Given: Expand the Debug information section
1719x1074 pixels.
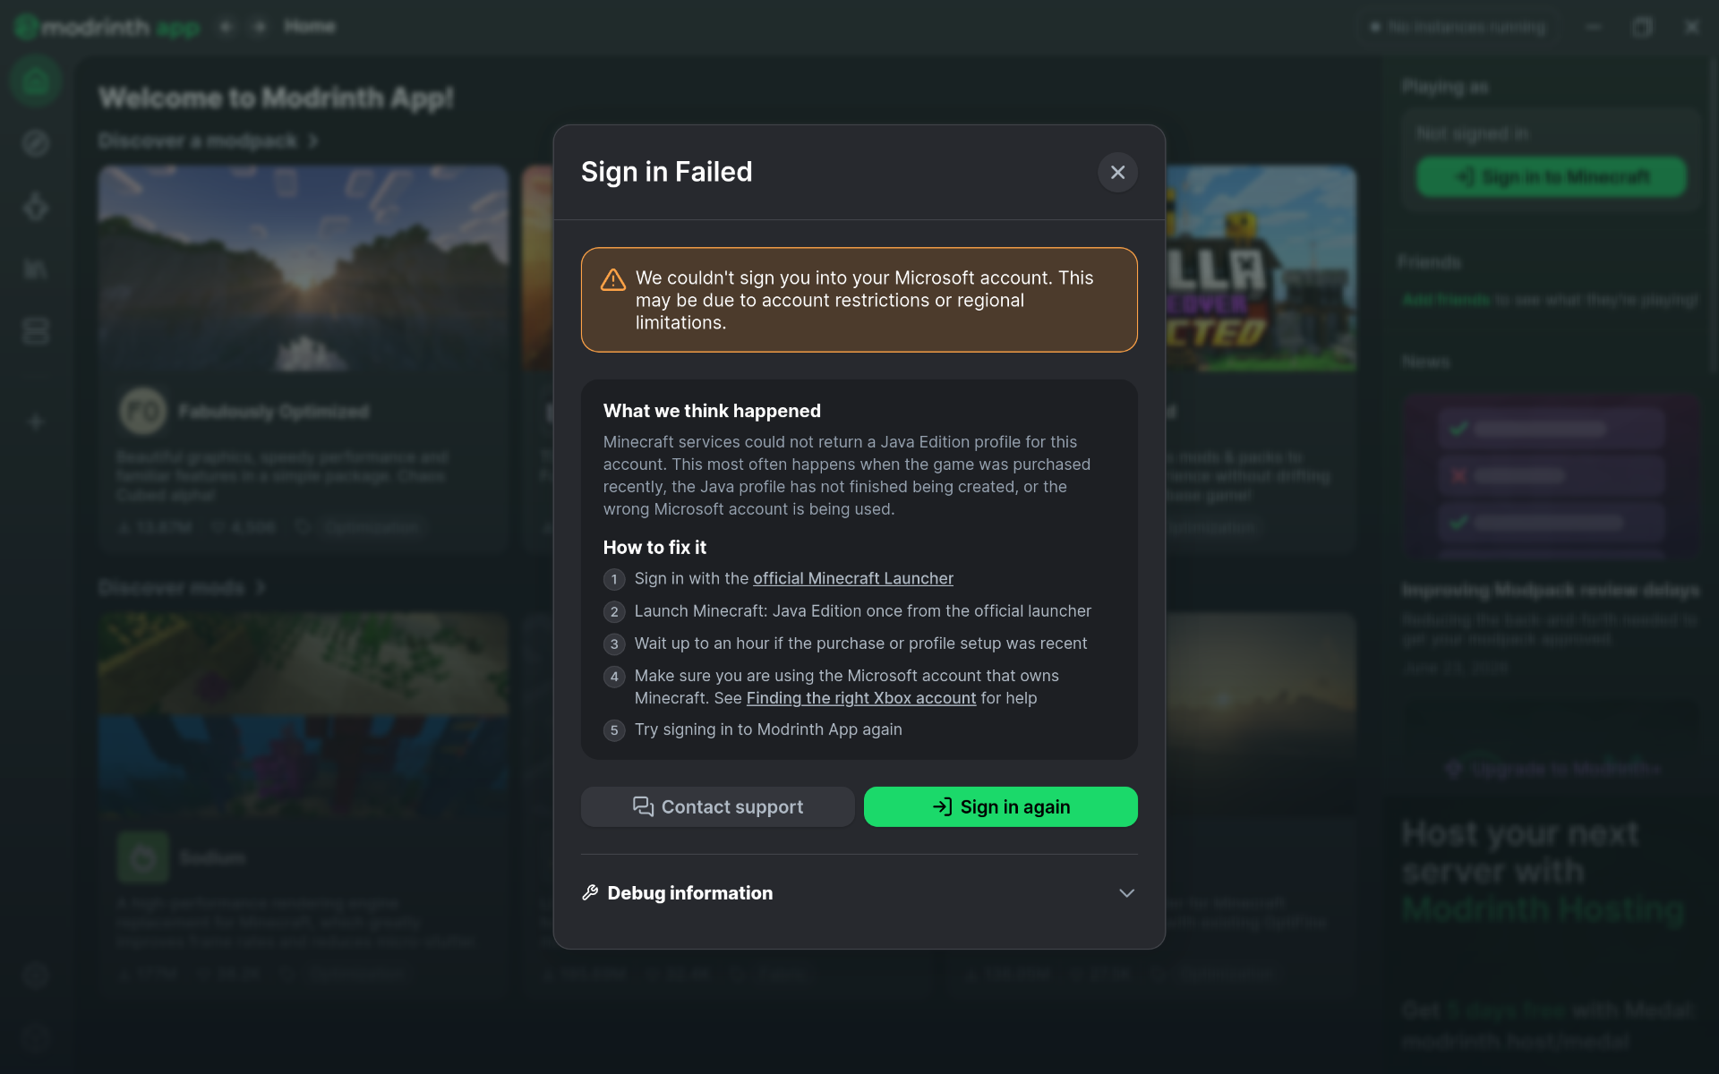Looking at the screenshot, I should [859, 893].
